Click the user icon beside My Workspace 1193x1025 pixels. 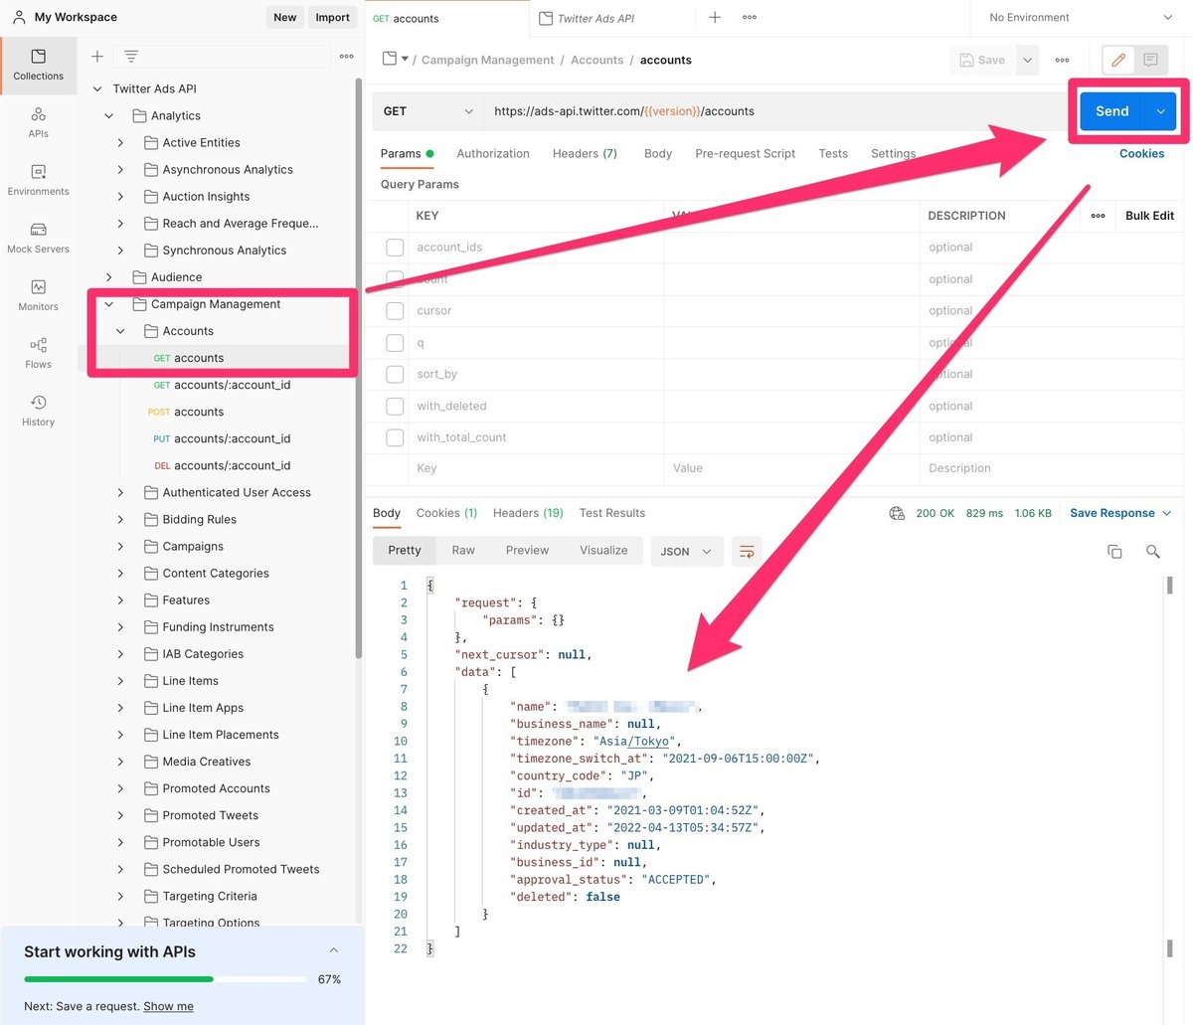click(19, 17)
